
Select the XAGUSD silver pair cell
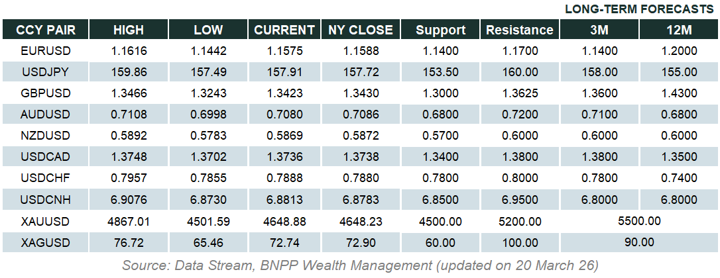[46, 242]
